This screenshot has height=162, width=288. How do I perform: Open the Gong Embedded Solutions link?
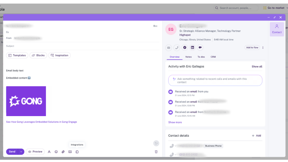[41, 122]
